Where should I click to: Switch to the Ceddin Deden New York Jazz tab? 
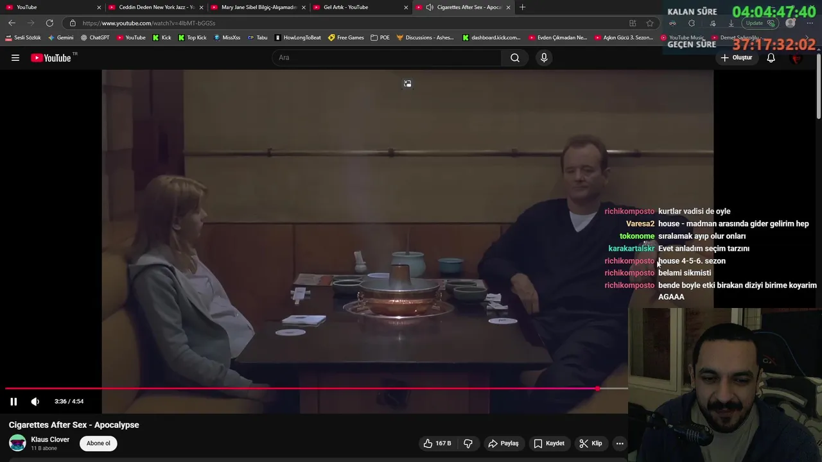tap(156, 7)
